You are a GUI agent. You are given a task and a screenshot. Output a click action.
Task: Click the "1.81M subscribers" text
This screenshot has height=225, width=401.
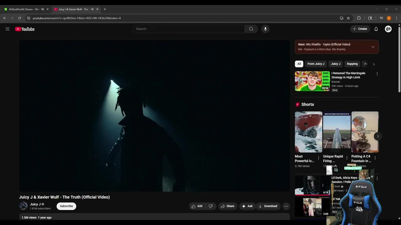click(x=40, y=208)
